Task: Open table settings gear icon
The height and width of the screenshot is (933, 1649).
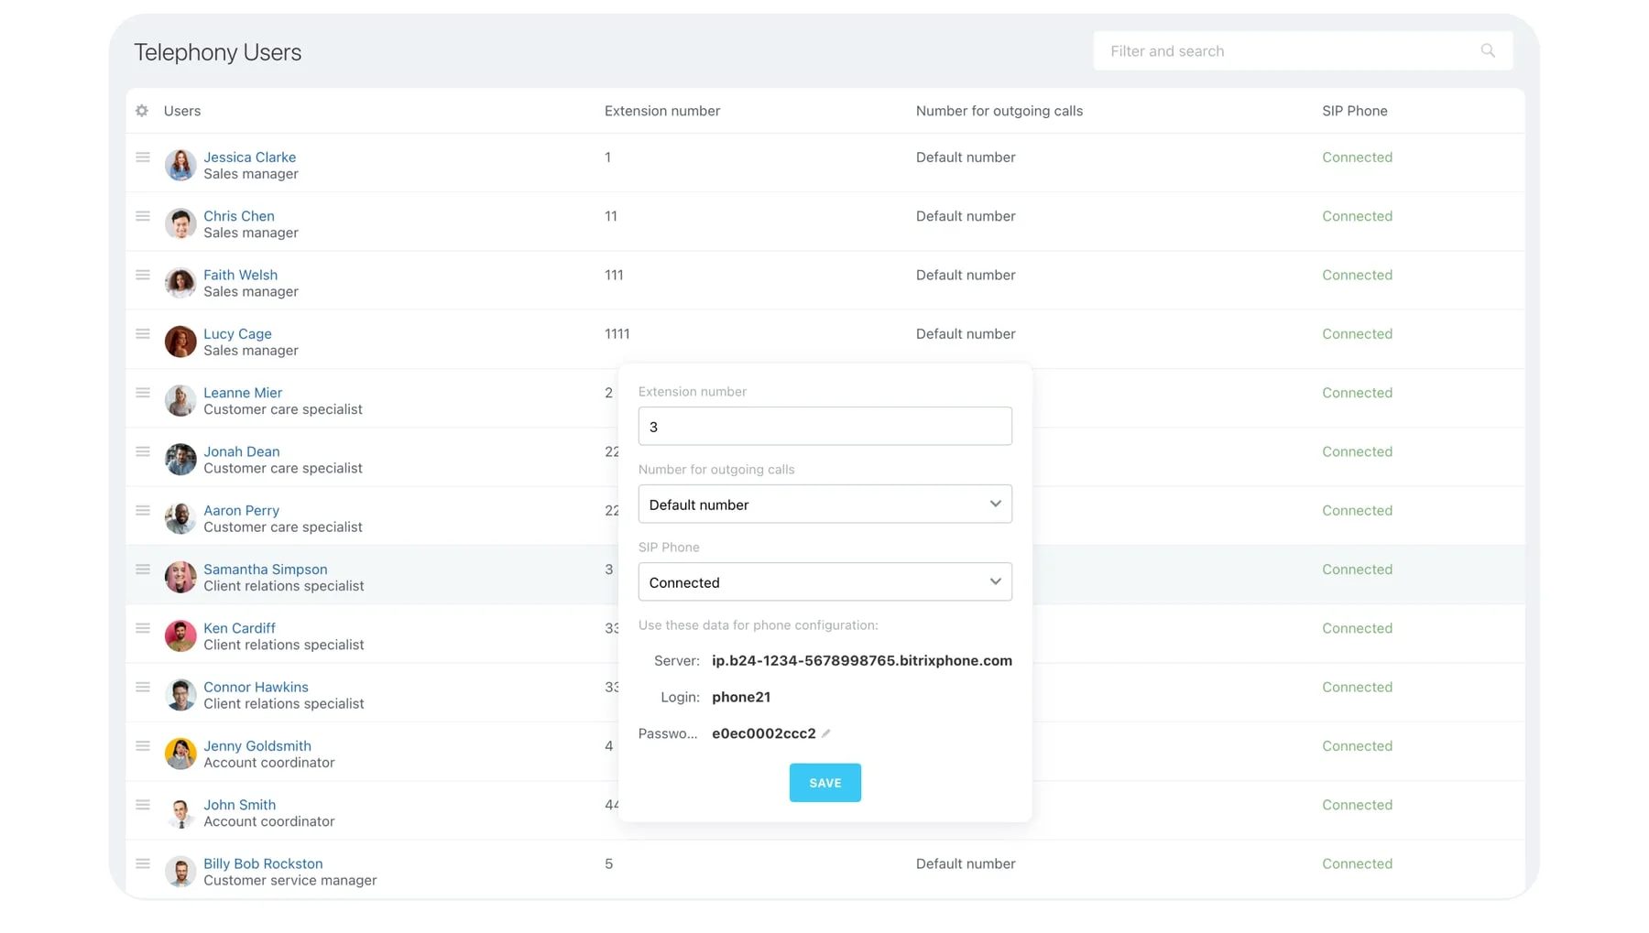Action: 142,111
